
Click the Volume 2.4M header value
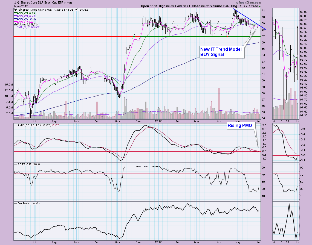pos(220,6)
